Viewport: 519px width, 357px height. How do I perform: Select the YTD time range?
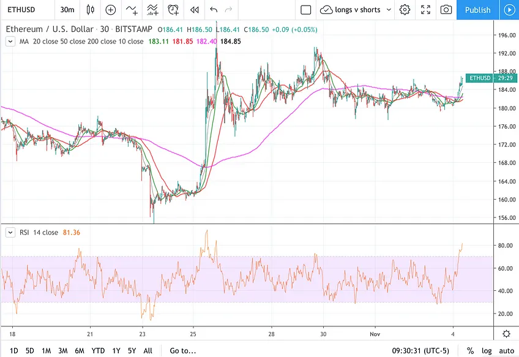point(98,350)
